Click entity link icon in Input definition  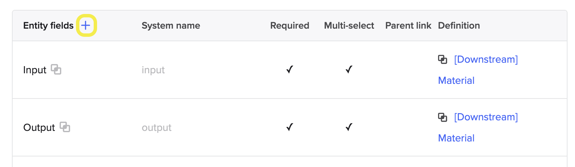[442, 59]
